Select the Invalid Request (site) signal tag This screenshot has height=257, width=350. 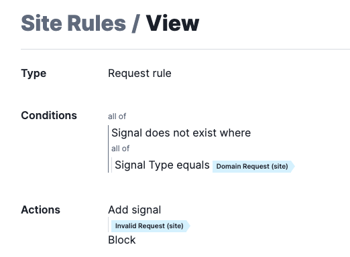pos(150,226)
